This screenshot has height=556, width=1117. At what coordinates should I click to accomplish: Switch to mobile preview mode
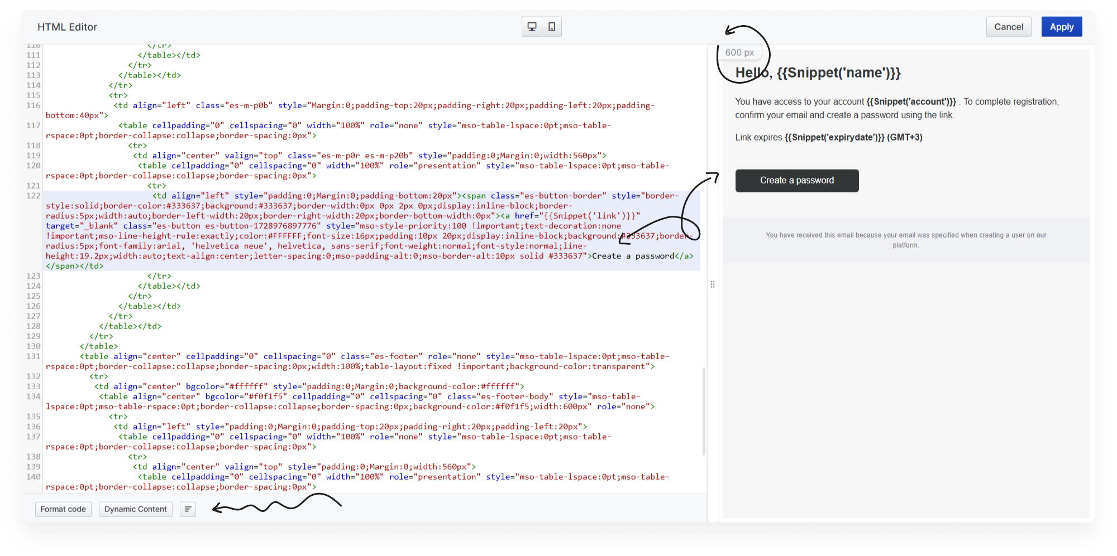[551, 27]
